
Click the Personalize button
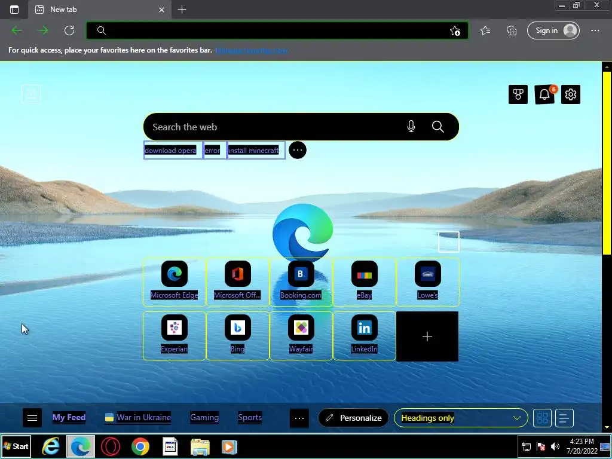coord(354,418)
